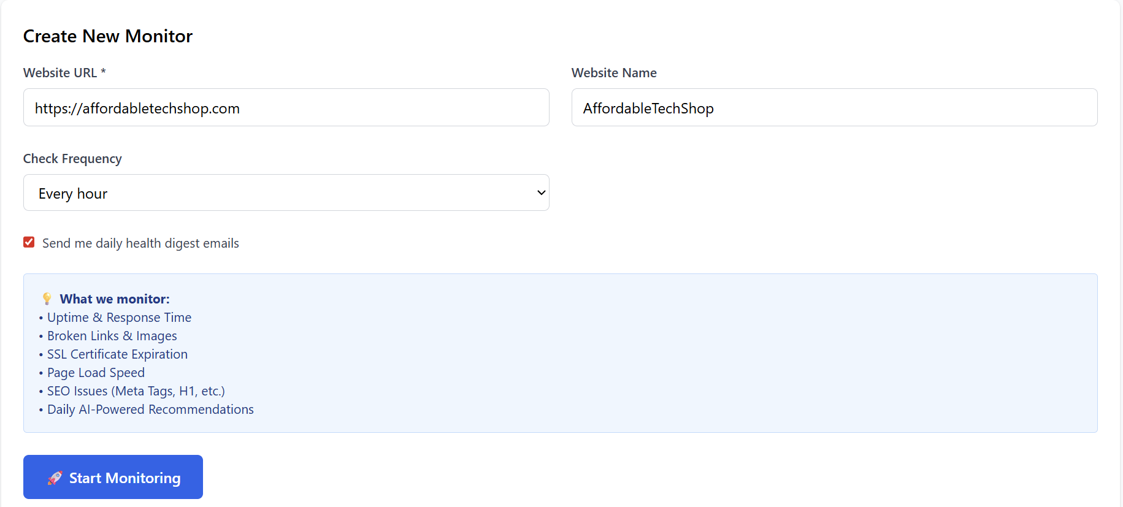Click the Page Load Speed item
This screenshot has height=507, width=1123.
pyautogui.click(x=96, y=373)
